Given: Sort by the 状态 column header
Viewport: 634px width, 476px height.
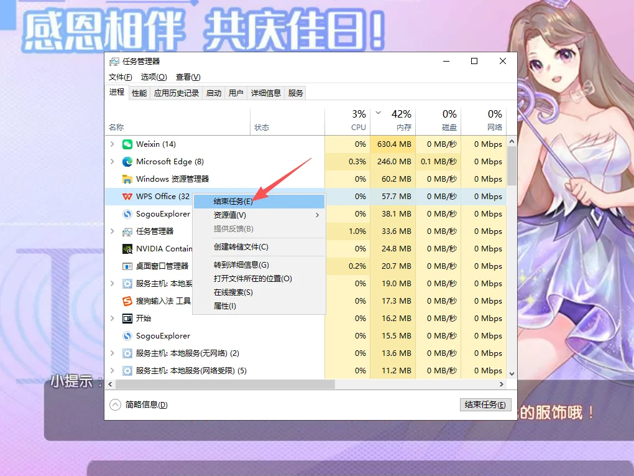Looking at the screenshot, I should (x=288, y=121).
